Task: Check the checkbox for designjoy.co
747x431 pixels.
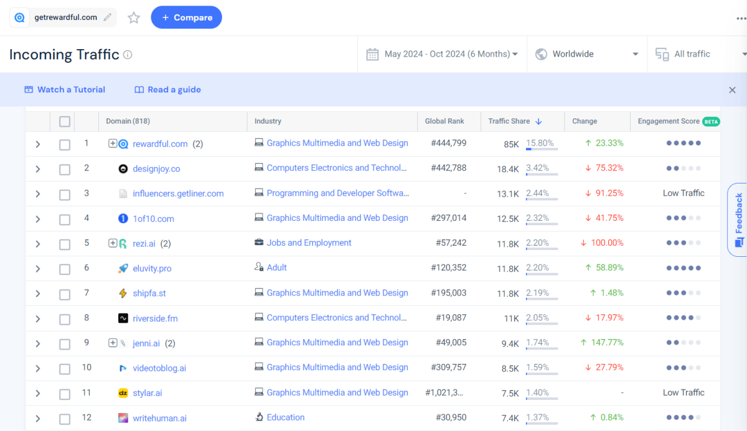Action: (x=64, y=169)
